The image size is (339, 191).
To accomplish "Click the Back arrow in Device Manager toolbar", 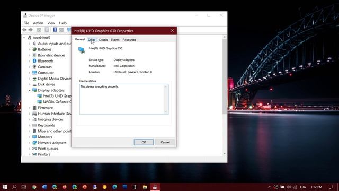I will tap(24, 30).
